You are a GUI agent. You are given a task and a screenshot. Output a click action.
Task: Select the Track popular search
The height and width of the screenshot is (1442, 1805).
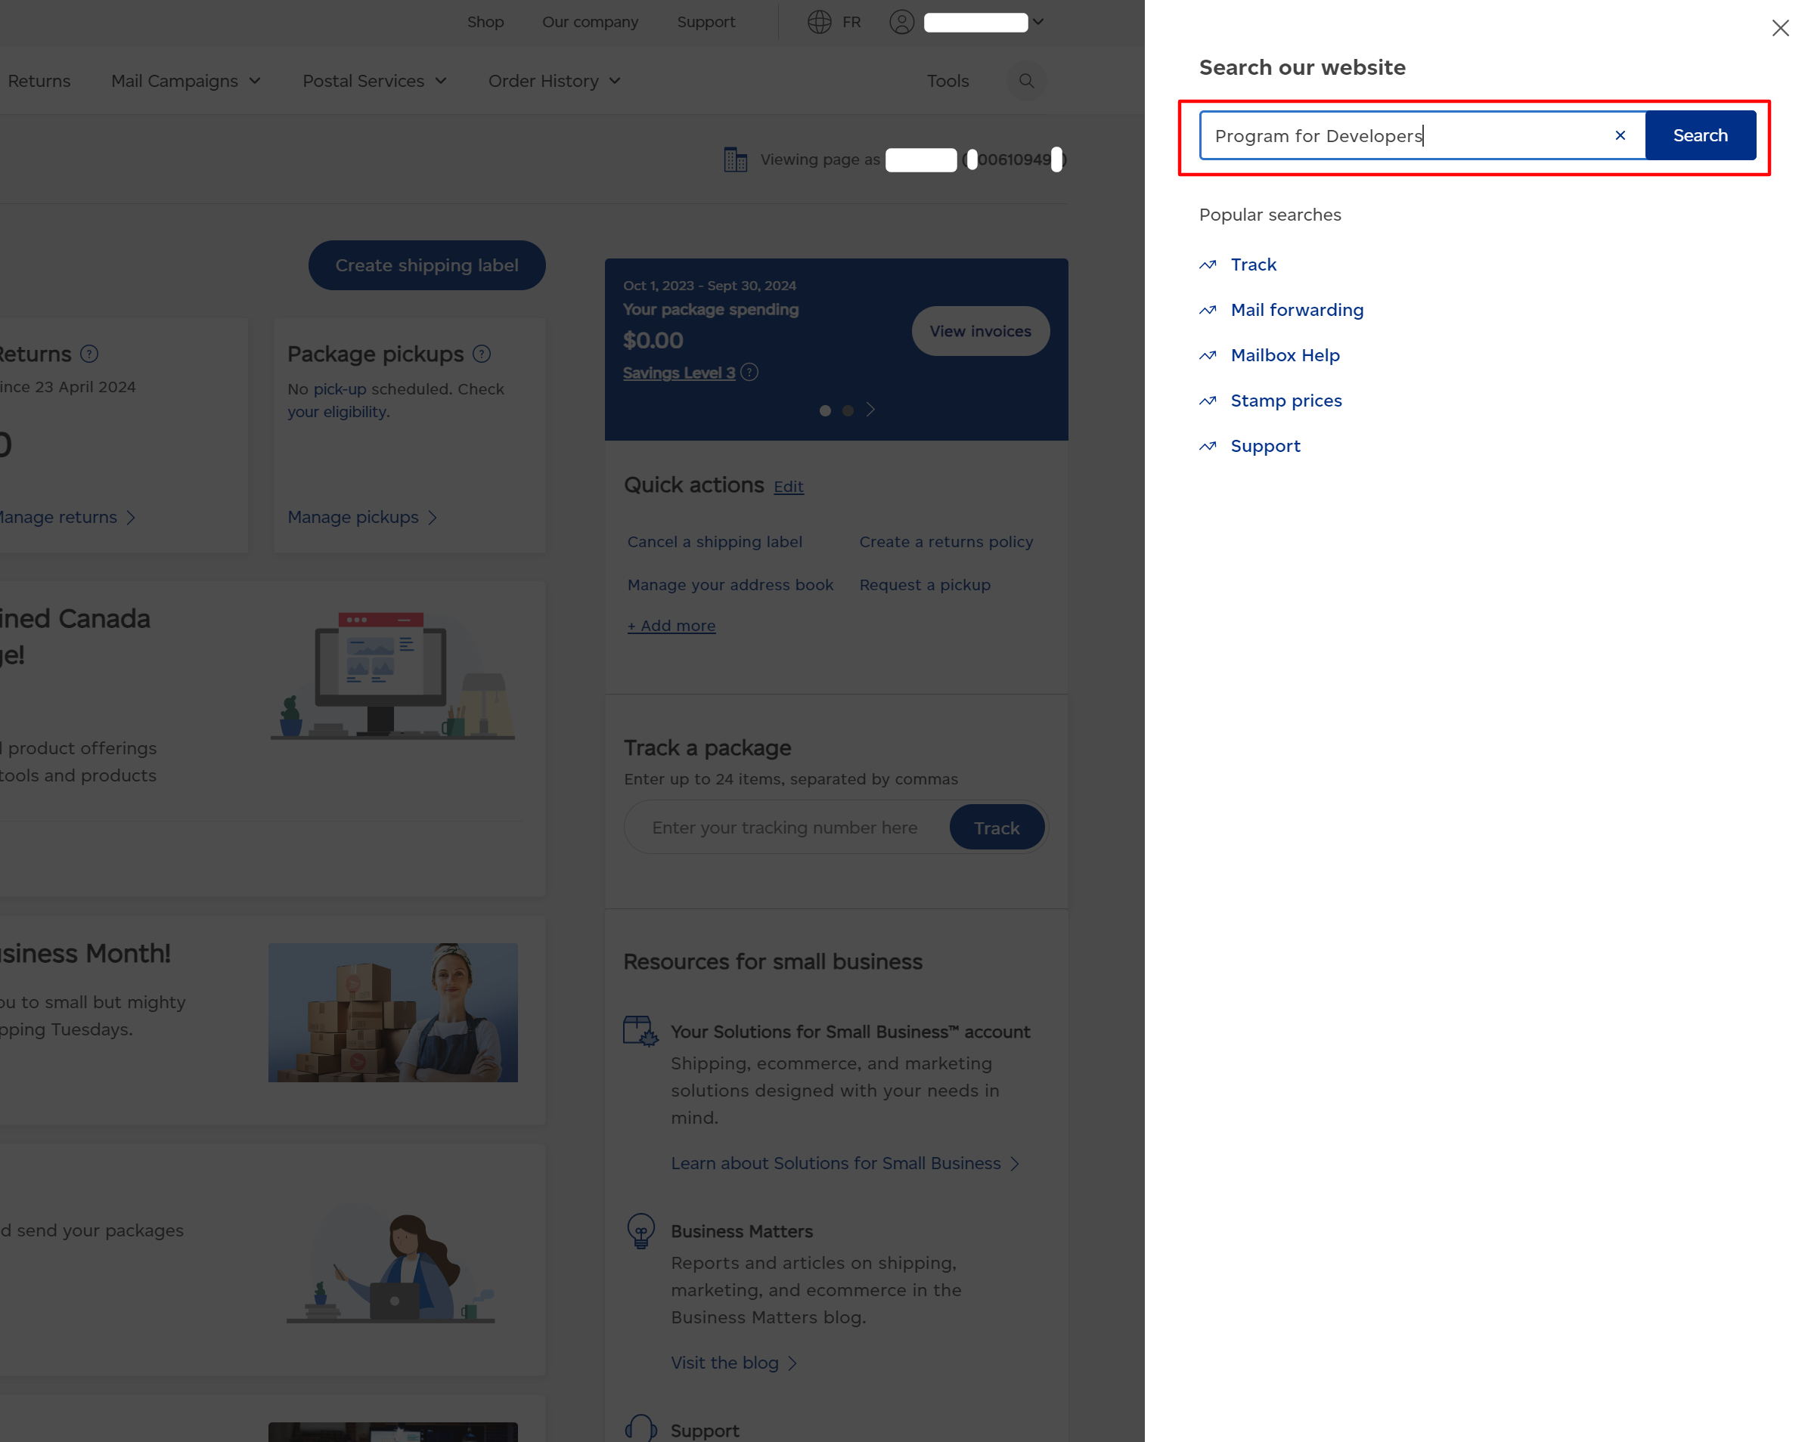1253,265
